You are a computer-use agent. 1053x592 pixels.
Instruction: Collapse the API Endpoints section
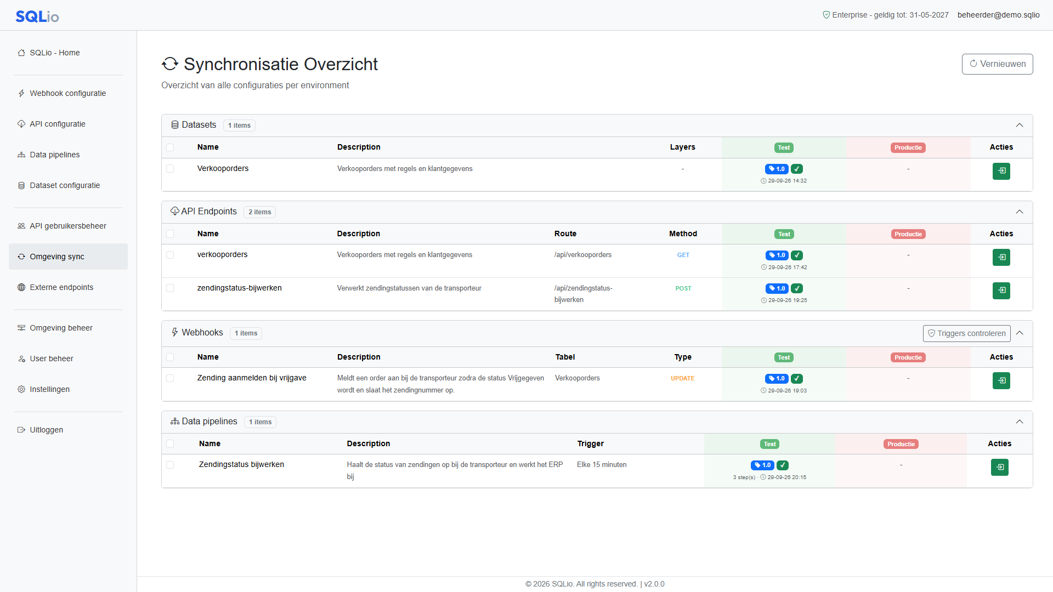tap(1020, 212)
